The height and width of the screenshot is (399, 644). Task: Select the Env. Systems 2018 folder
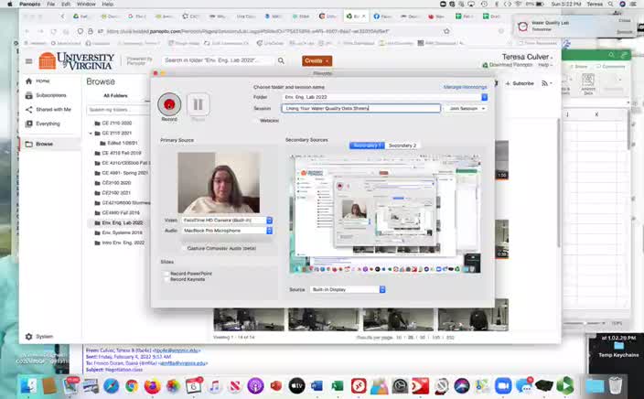click(x=122, y=232)
